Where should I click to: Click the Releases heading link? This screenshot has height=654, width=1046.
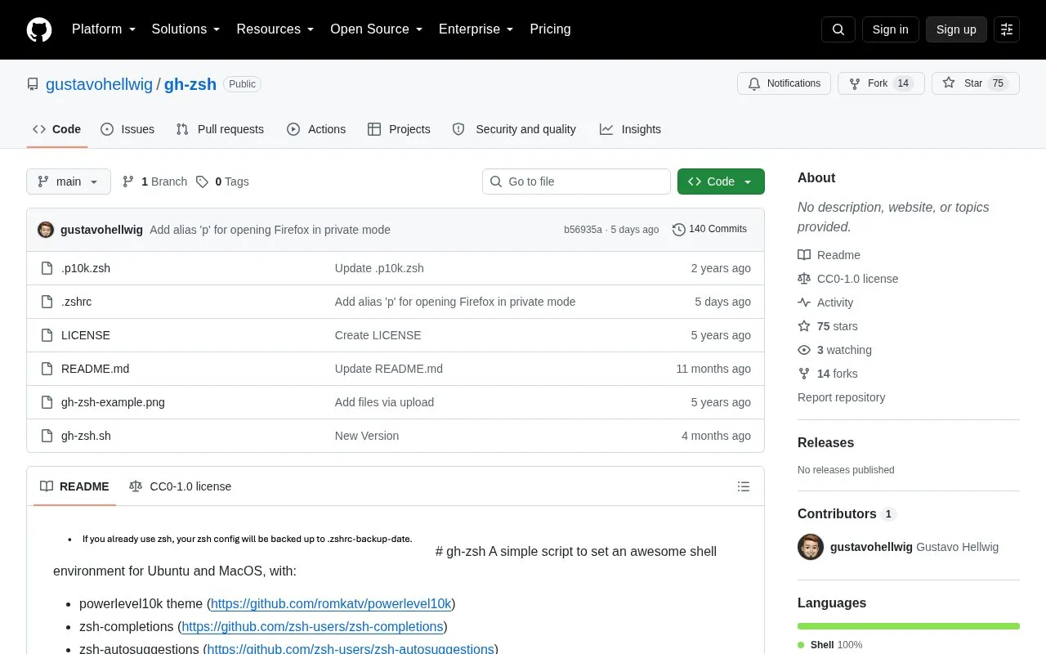(x=825, y=442)
